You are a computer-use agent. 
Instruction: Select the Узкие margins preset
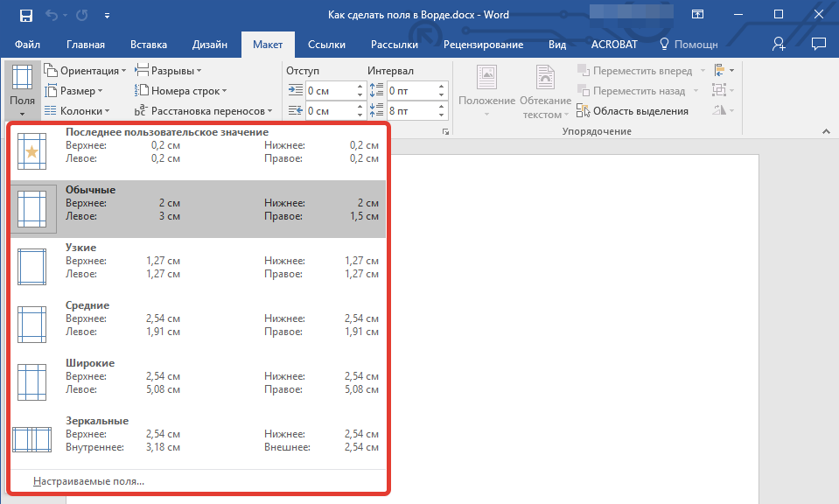[198, 267]
